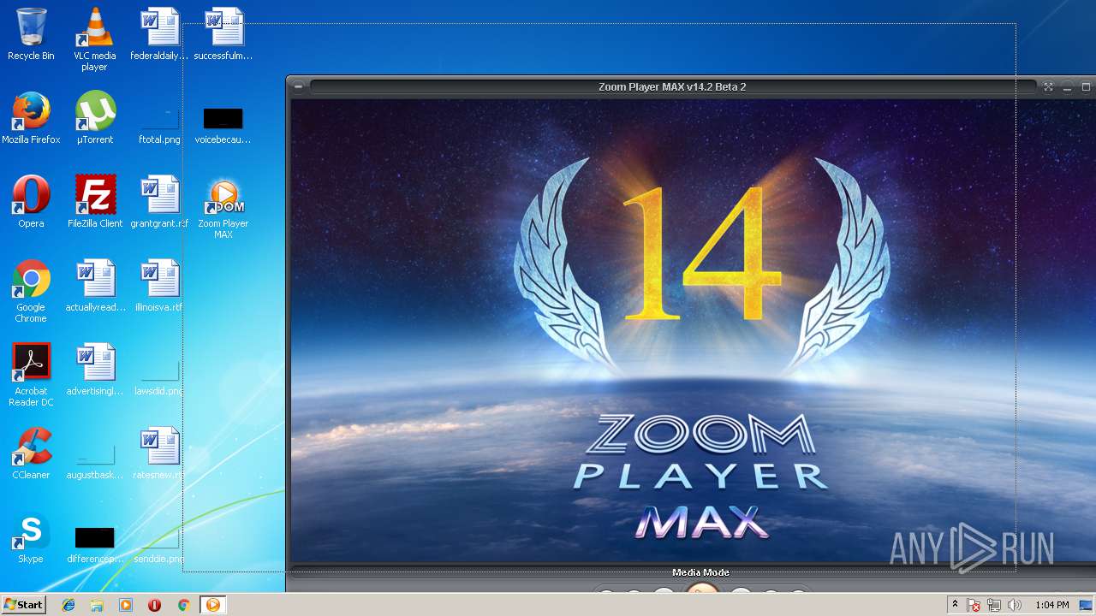Open the network tray icon
The height and width of the screenshot is (616, 1096).
click(994, 606)
